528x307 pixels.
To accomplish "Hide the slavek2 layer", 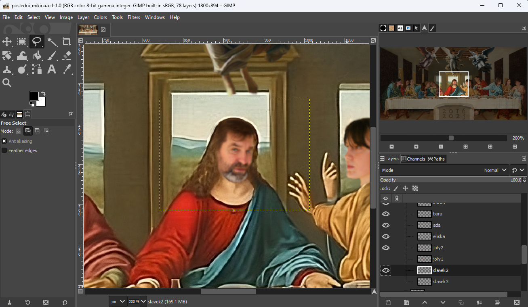I will 386,270.
